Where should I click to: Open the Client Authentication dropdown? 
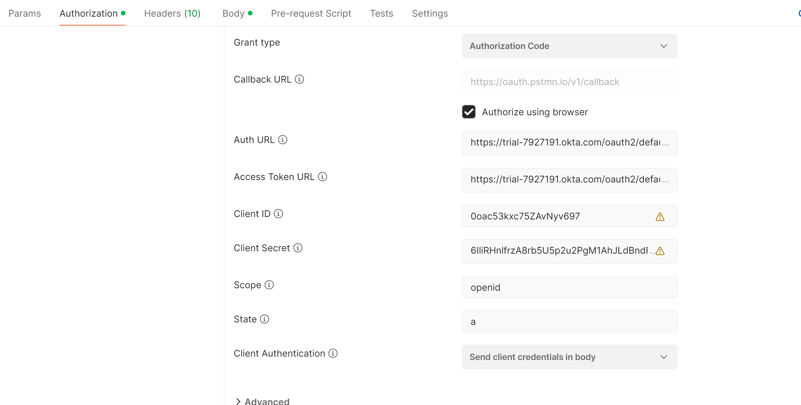(569, 357)
